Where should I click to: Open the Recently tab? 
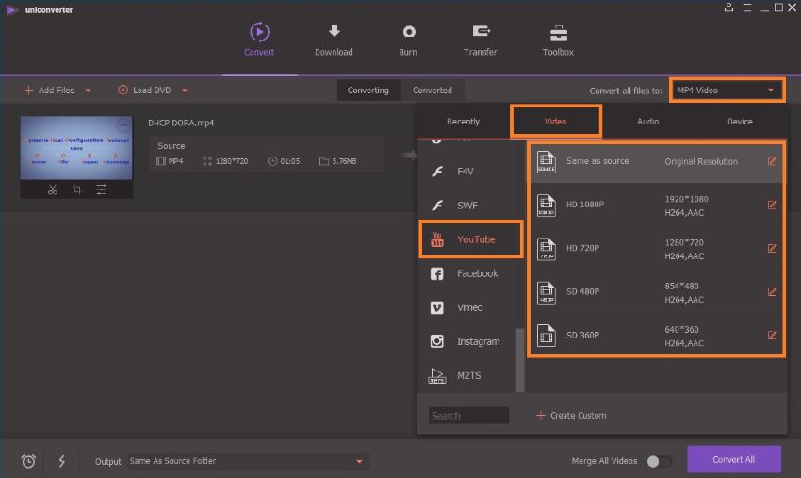(463, 122)
